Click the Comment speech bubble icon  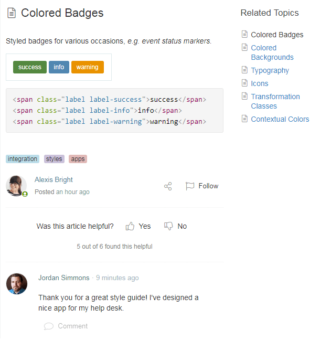coord(49,326)
